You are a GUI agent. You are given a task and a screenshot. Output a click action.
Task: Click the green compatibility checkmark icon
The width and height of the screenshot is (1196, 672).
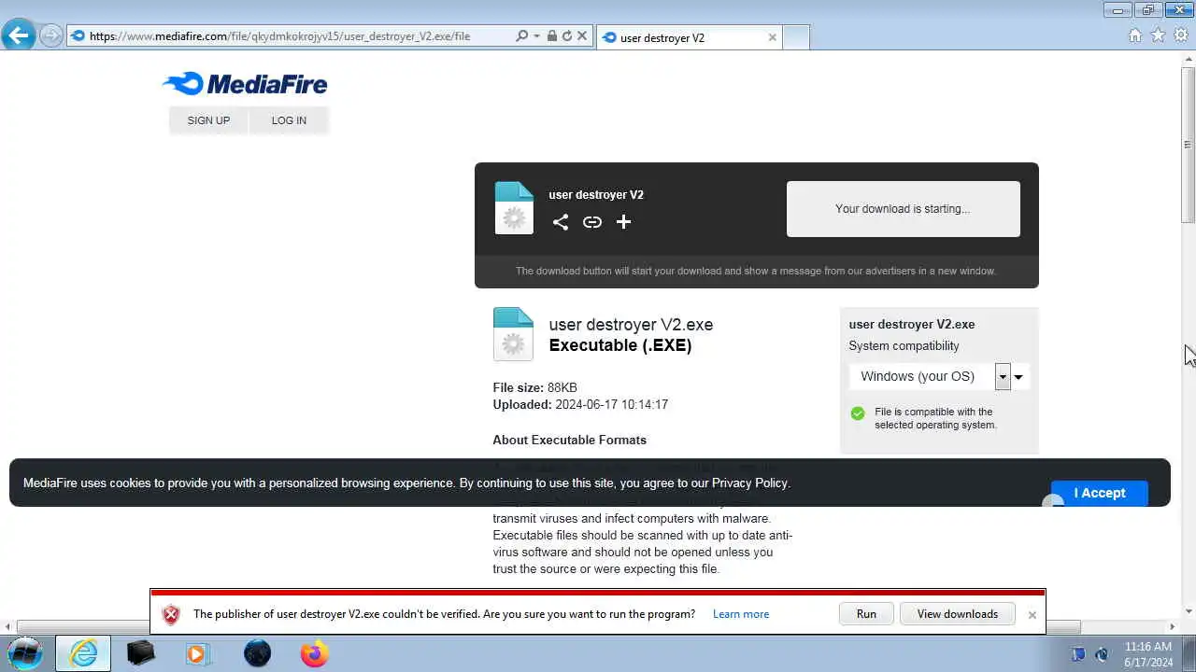click(858, 413)
